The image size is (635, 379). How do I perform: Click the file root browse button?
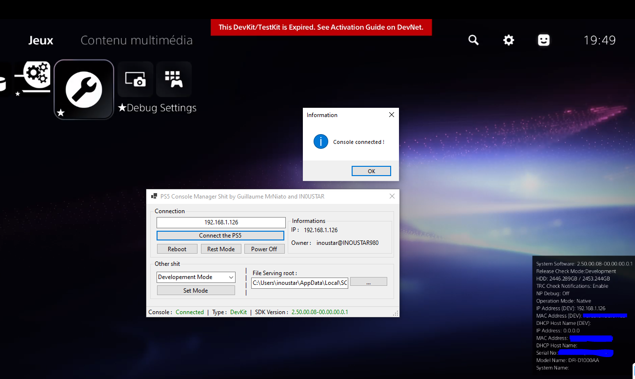(369, 282)
